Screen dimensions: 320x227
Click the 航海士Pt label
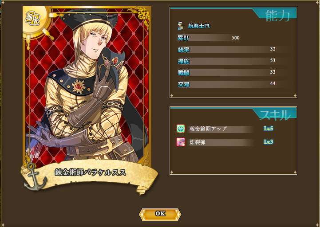pos(199,26)
